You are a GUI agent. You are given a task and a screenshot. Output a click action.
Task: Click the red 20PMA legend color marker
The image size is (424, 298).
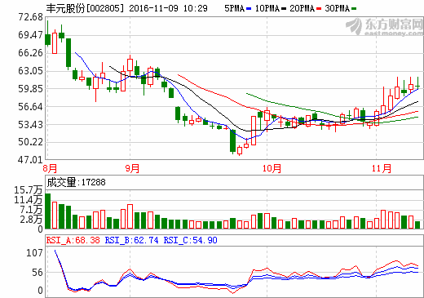pyautogui.click(x=319, y=9)
